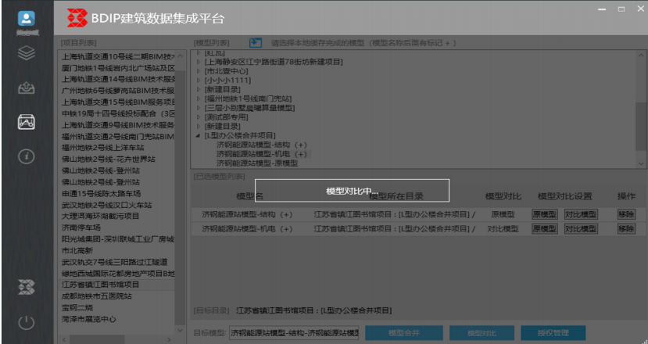The height and width of the screenshot is (344, 648).
Task: Select project 中铁19局十四号线投标配合
Action: tap(116, 113)
